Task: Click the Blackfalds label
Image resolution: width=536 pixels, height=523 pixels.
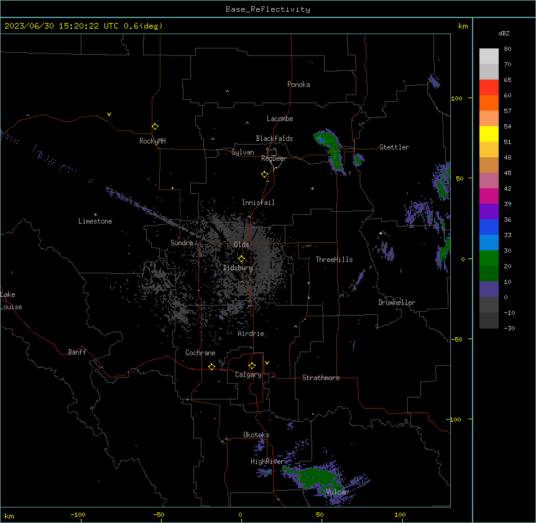Action: coord(274,139)
